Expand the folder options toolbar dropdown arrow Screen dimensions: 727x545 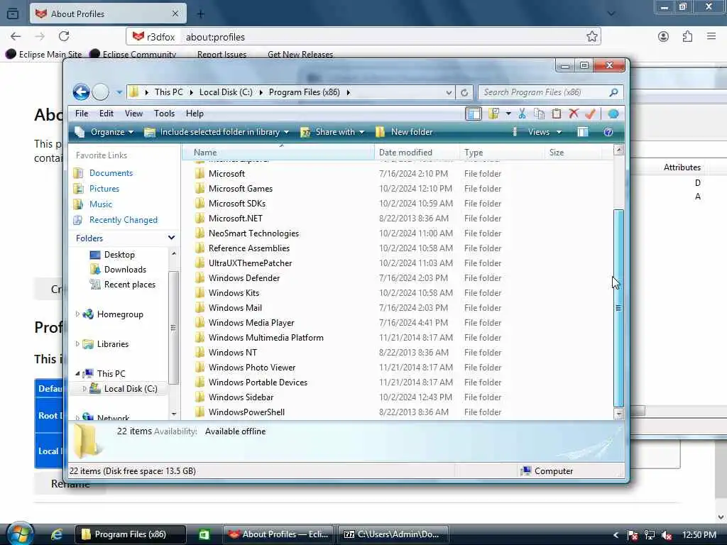pos(508,114)
